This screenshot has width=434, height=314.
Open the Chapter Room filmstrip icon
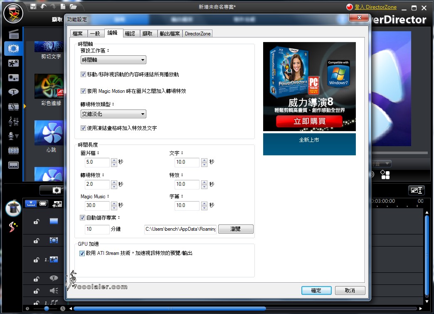(14, 151)
